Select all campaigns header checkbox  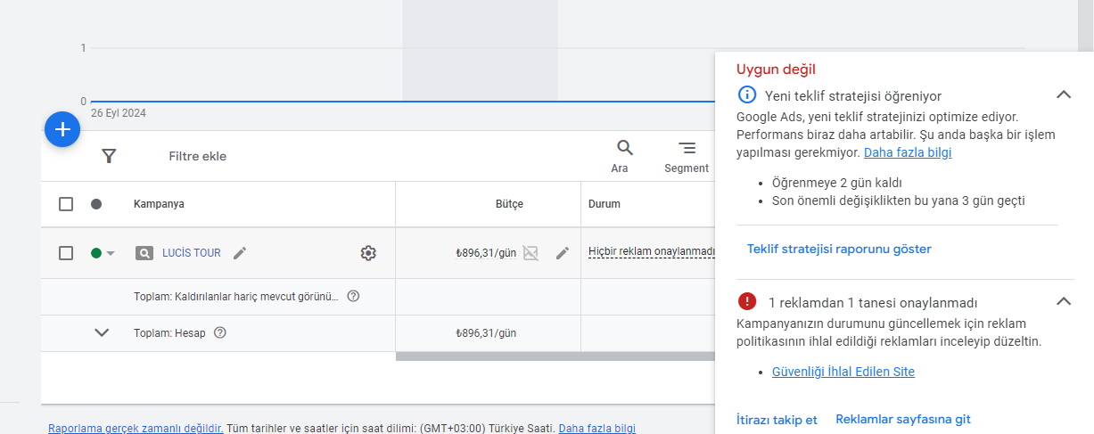tap(66, 204)
